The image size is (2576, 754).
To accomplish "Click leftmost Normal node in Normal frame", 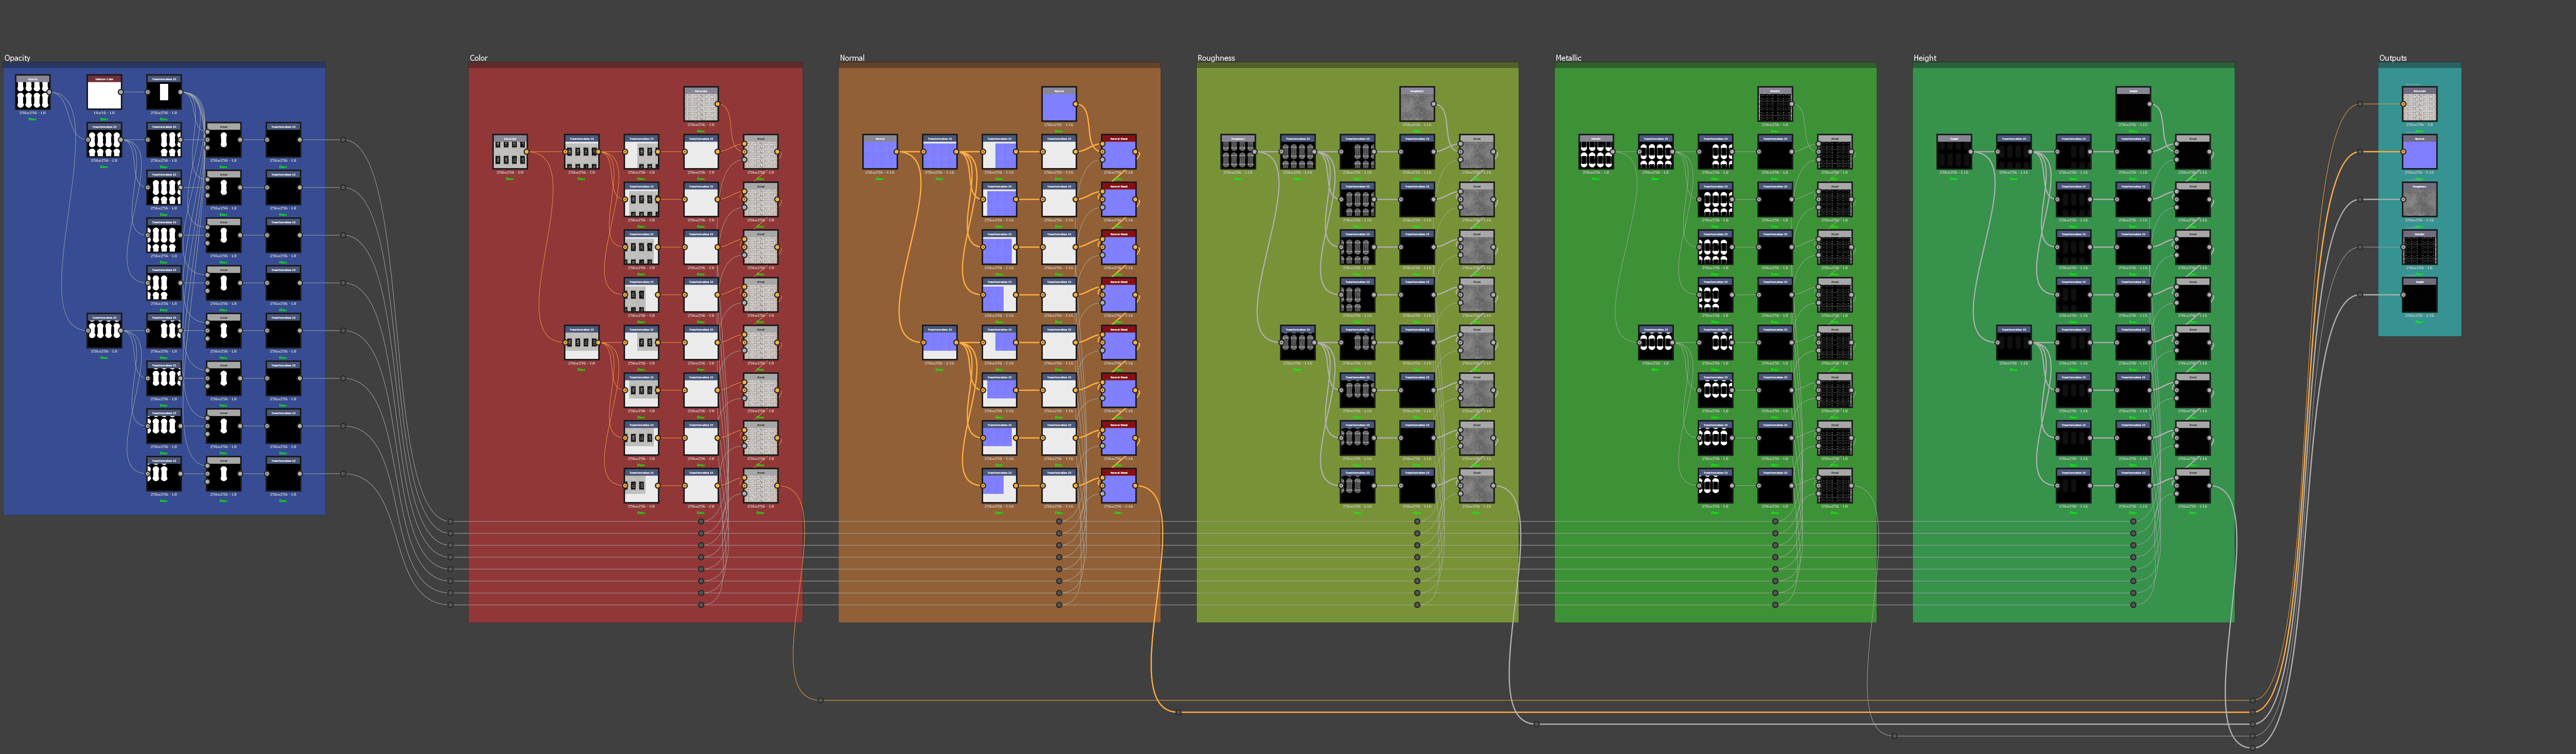I will coord(880,153).
